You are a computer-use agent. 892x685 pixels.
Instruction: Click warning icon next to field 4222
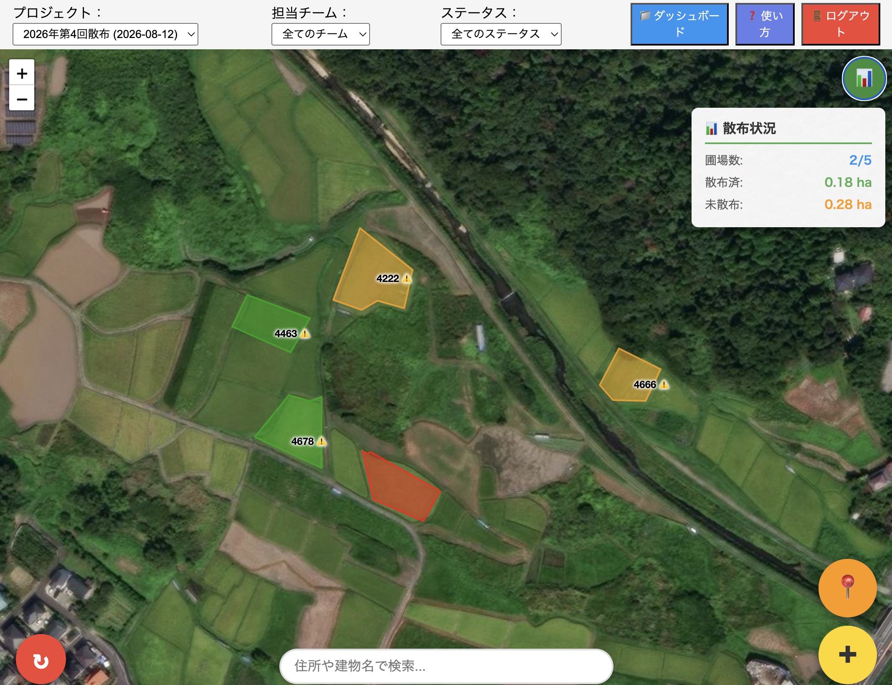[x=406, y=279]
